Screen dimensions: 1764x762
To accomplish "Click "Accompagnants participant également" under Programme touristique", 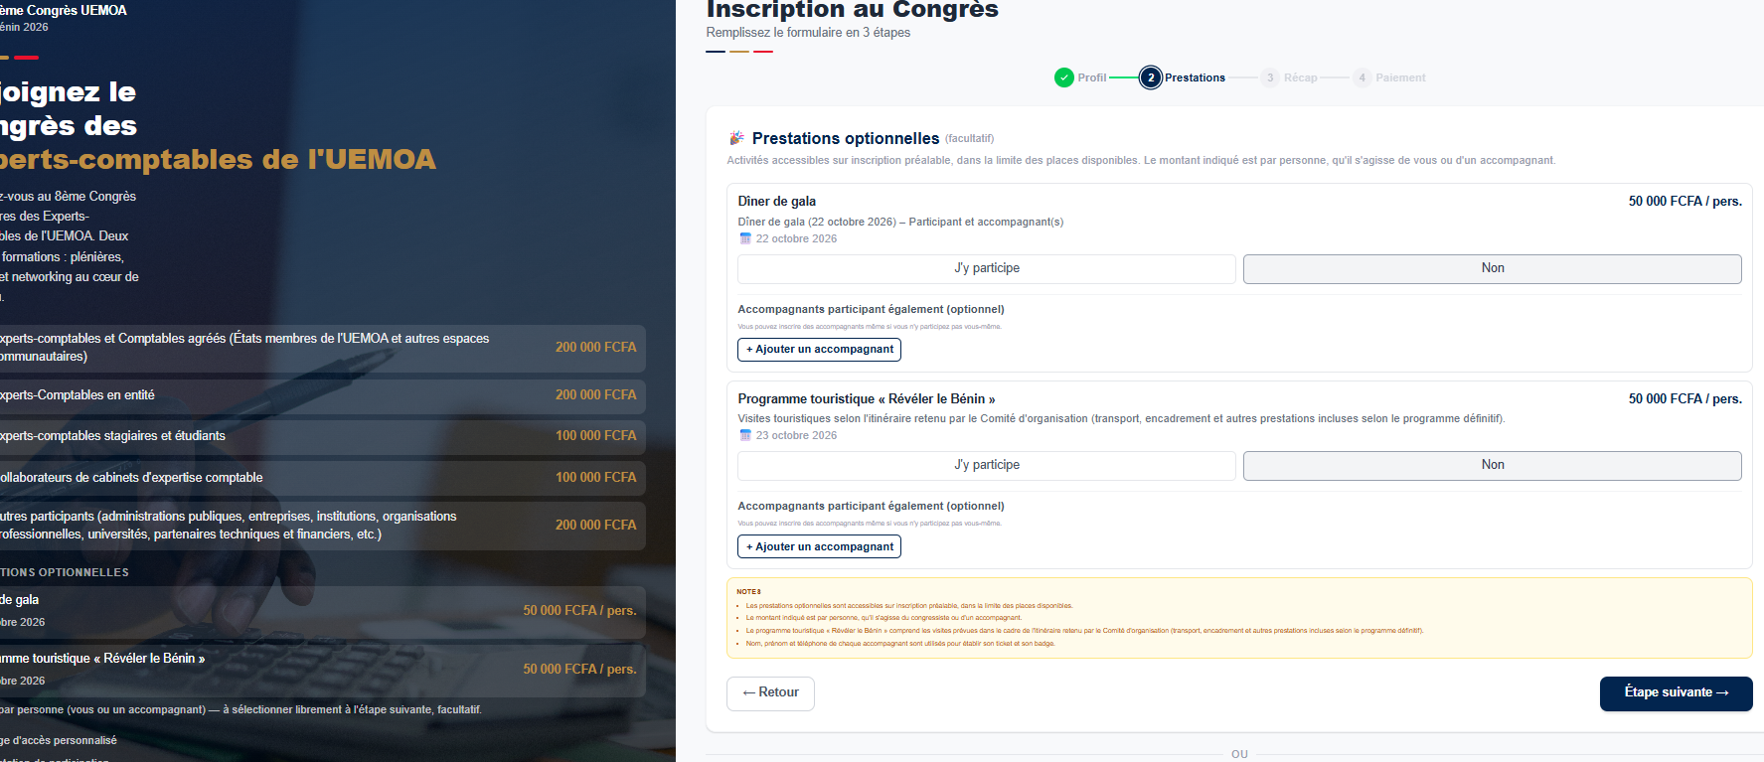I will click(871, 506).
